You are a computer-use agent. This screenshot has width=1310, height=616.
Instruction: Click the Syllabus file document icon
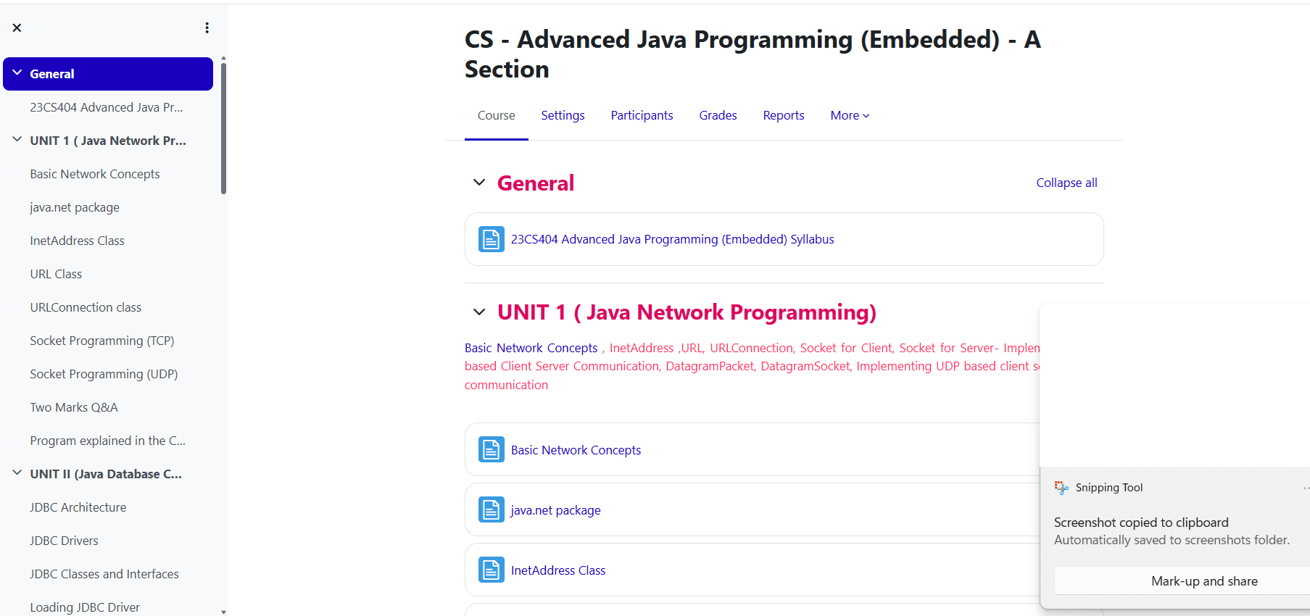pos(491,239)
